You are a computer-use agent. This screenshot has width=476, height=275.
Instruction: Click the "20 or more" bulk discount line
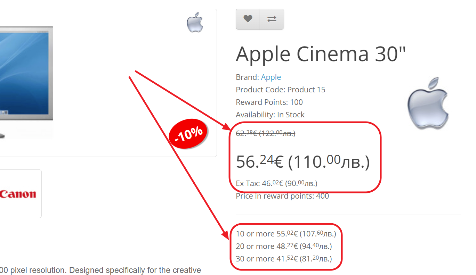tap(284, 246)
